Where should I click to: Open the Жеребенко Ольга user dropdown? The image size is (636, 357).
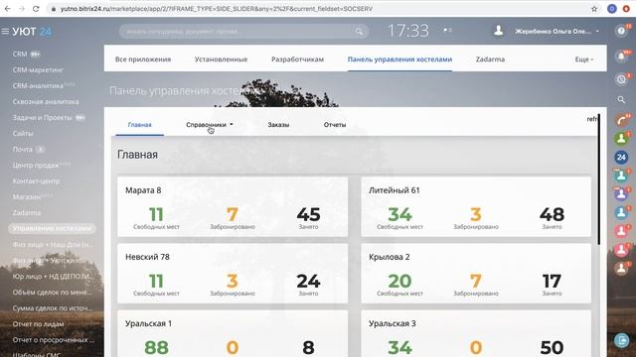(x=556, y=31)
